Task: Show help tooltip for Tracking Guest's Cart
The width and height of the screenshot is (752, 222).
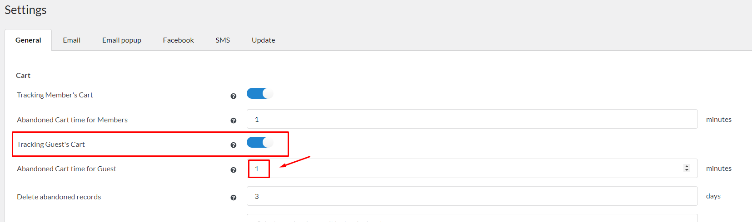Action: pos(234,145)
